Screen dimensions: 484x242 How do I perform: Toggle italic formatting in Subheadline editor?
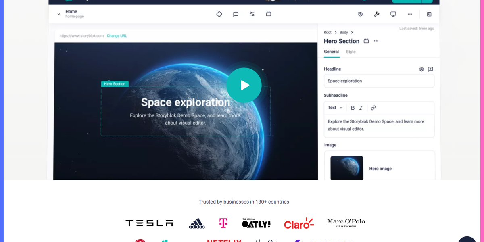coord(361,108)
